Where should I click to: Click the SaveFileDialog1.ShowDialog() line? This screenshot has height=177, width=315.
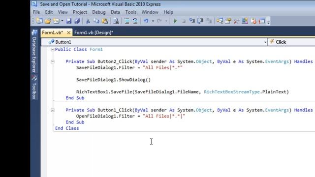pos(113,80)
